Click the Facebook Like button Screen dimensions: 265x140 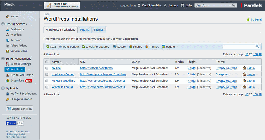click(11, 123)
